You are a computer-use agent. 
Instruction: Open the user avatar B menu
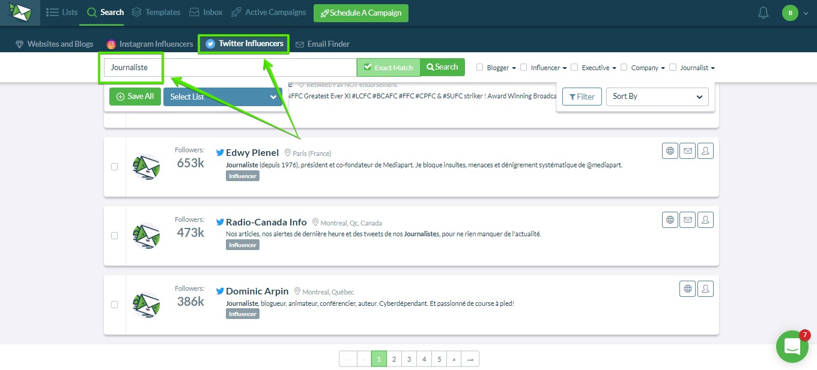tap(790, 13)
